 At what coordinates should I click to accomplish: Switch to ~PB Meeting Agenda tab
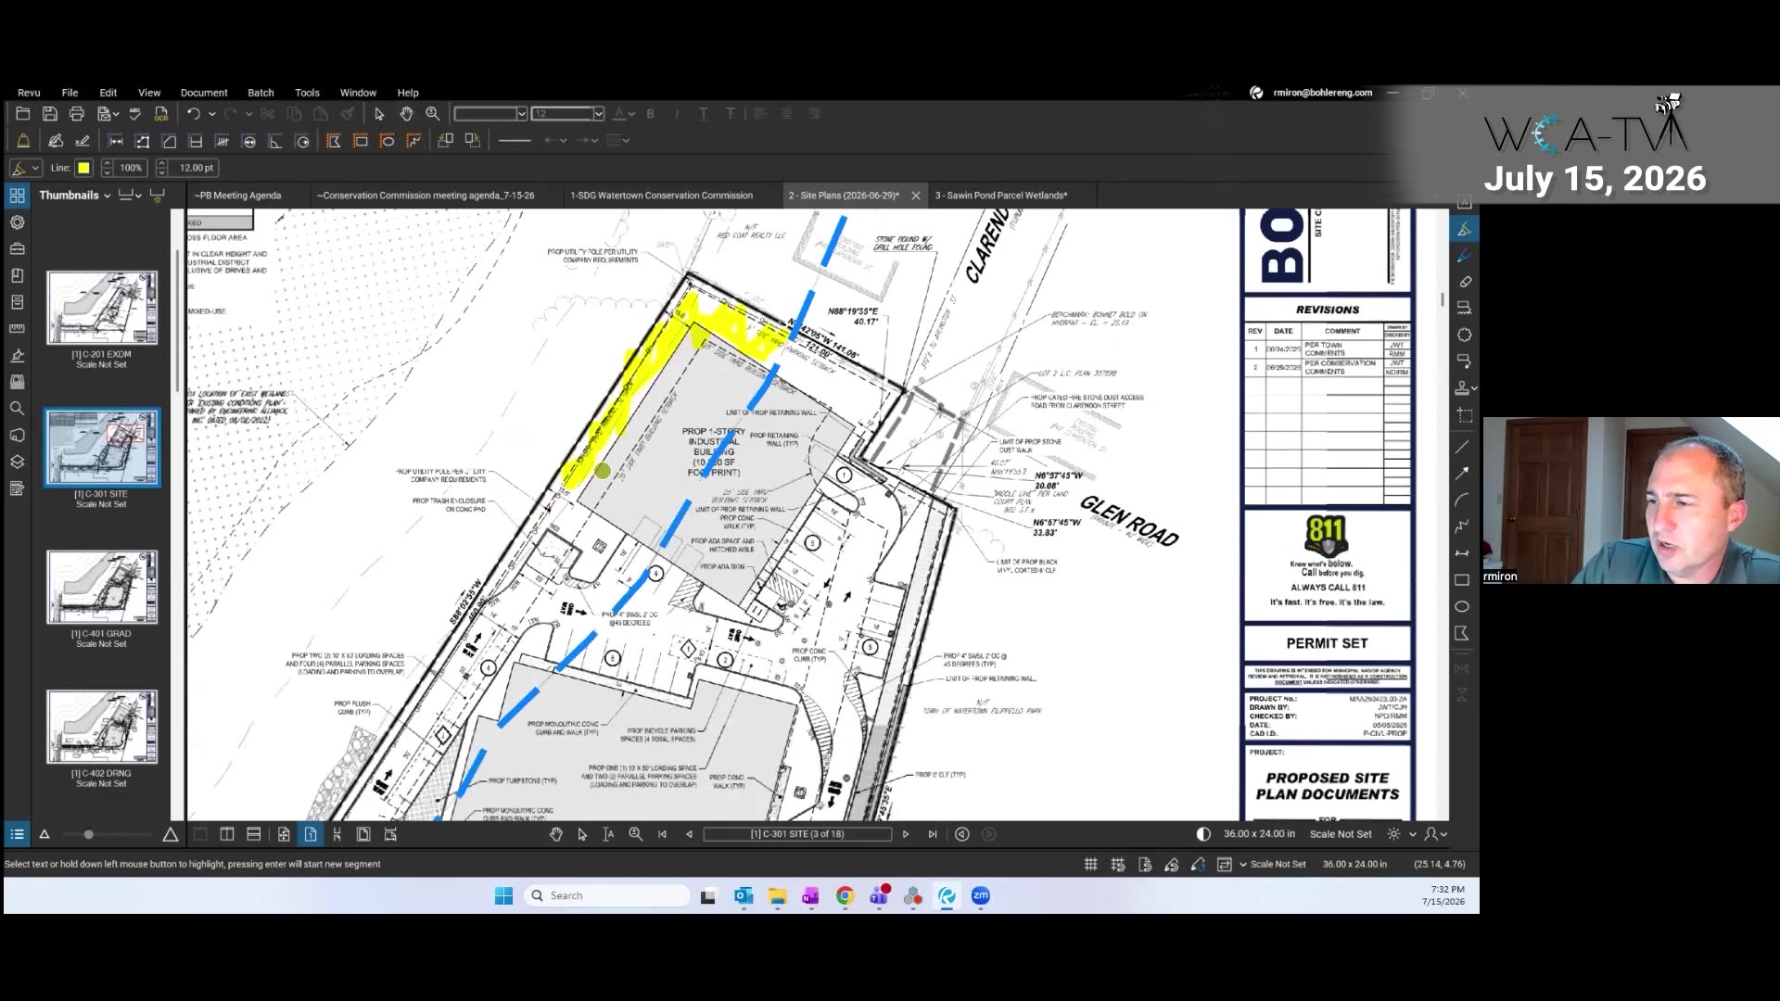point(237,196)
